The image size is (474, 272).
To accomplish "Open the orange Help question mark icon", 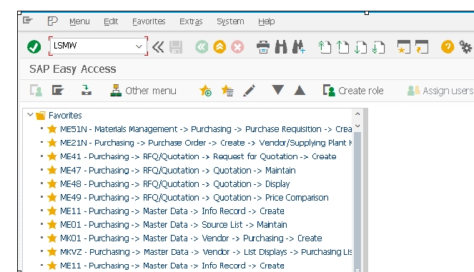I will click(x=448, y=47).
